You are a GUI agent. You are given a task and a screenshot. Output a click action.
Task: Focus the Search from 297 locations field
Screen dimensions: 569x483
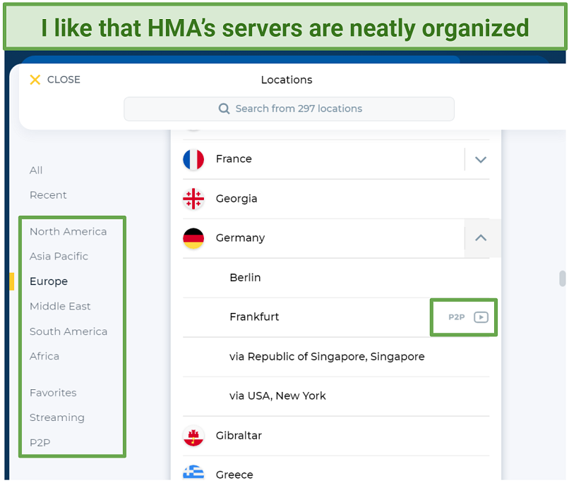[x=289, y=109]
